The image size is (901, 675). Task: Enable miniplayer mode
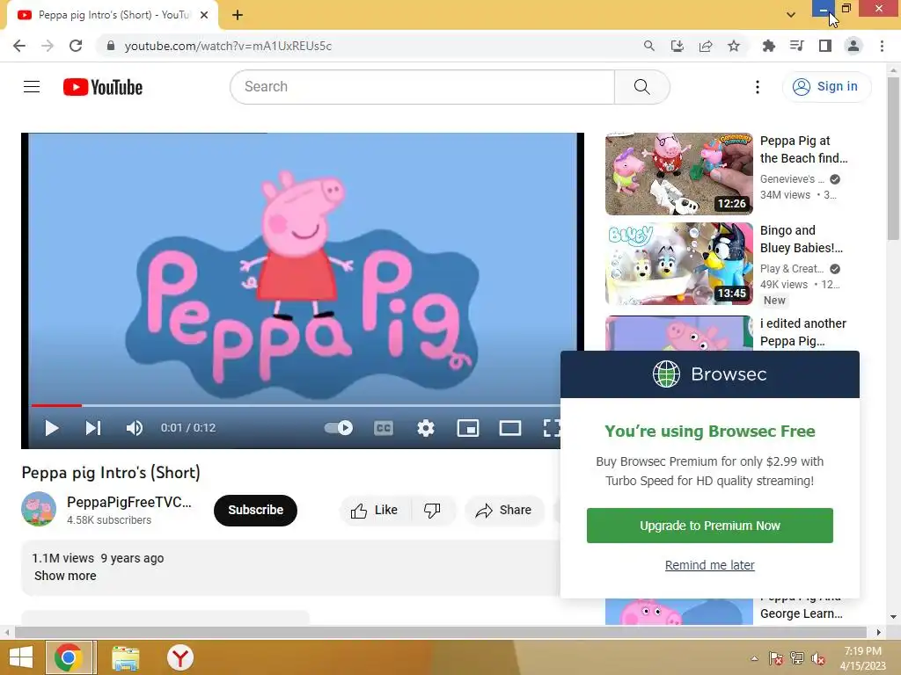(468, 428)
